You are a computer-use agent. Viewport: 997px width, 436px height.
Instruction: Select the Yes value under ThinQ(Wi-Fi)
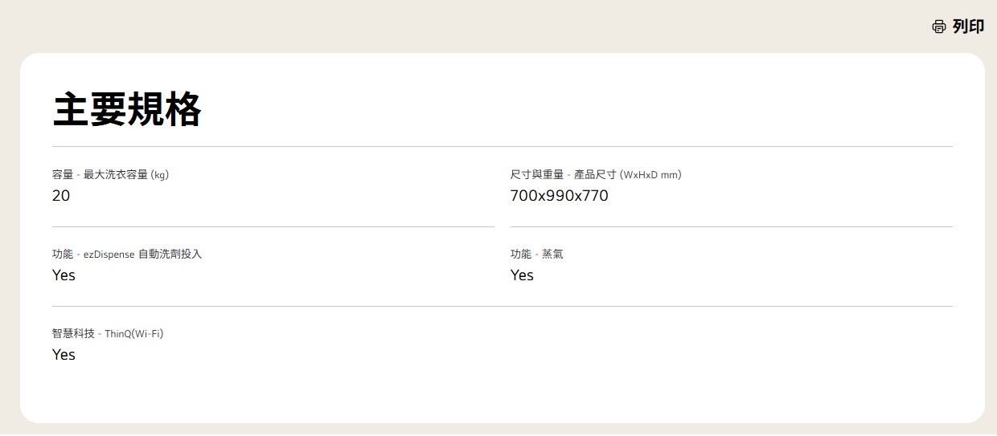(64, 354)
